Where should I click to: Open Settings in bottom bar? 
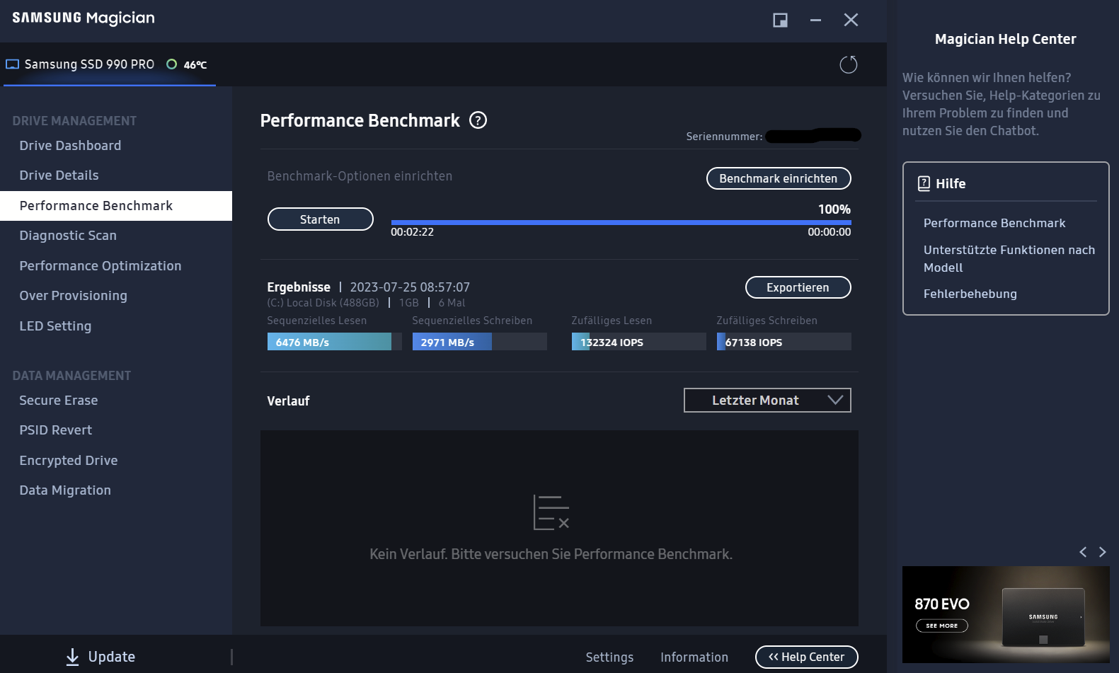point(609,657)
